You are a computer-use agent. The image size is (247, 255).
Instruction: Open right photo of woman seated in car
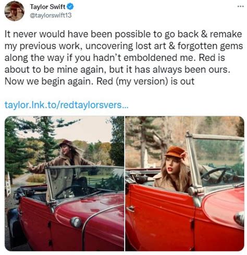tap(184, 184)
